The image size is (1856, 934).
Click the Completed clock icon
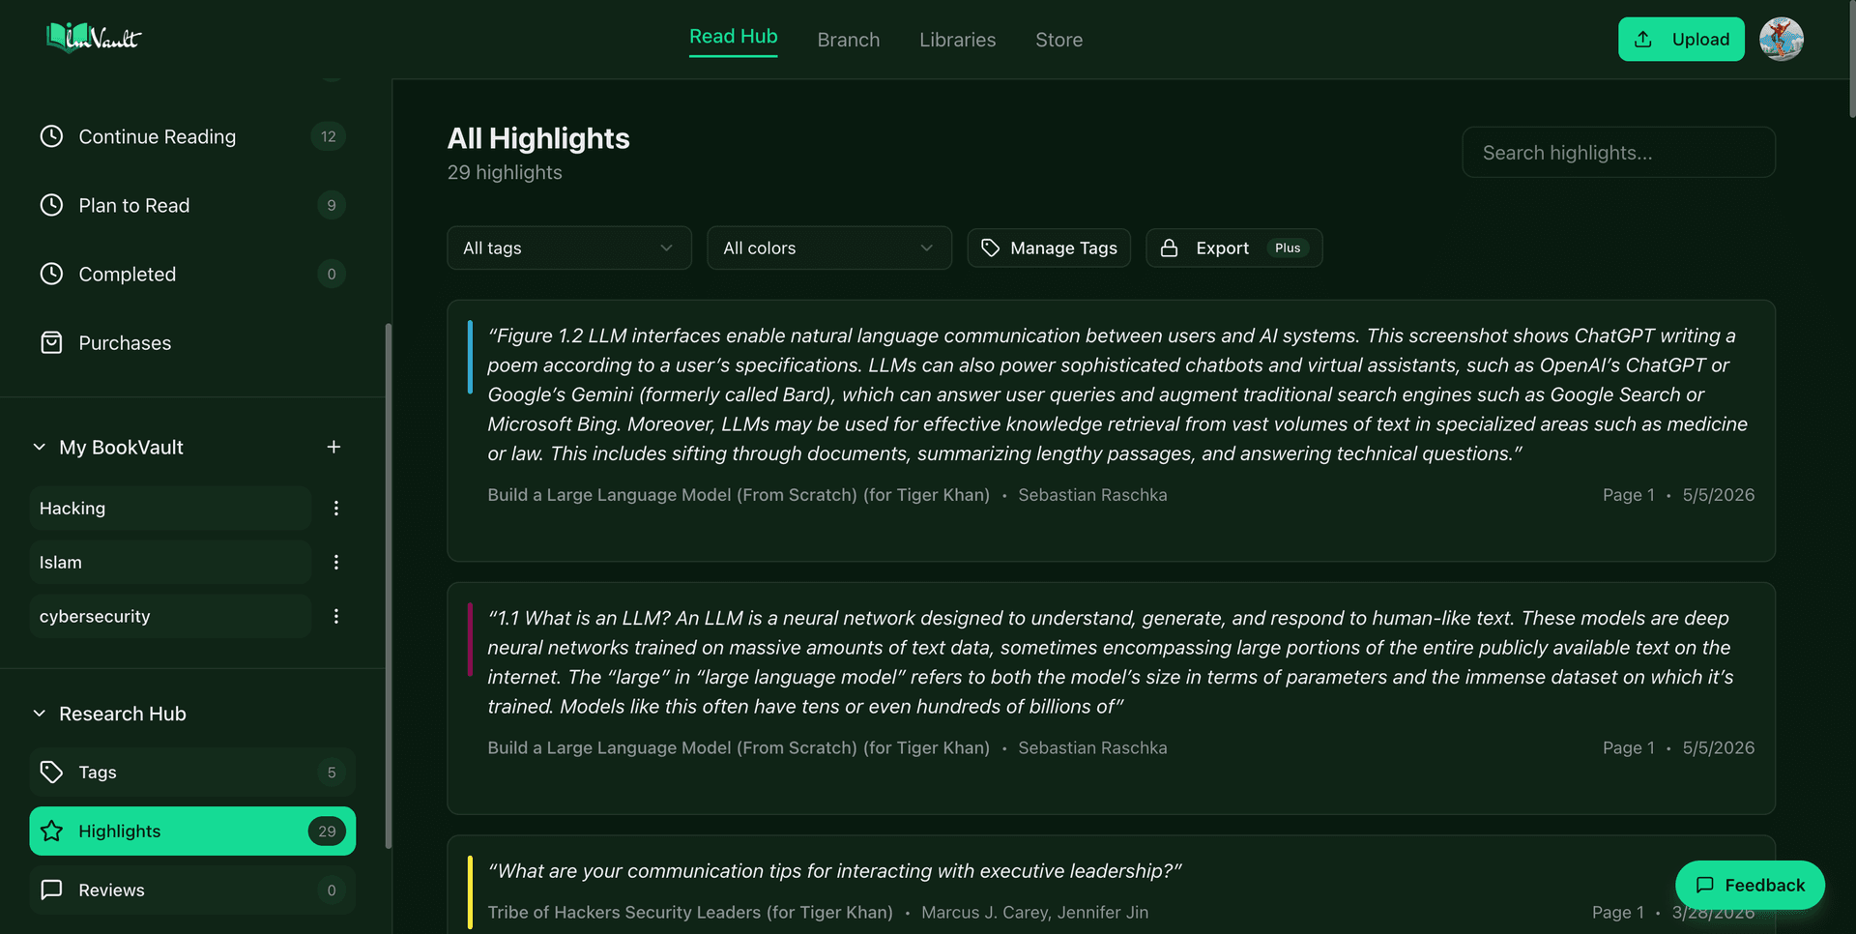tap(51, 274)
